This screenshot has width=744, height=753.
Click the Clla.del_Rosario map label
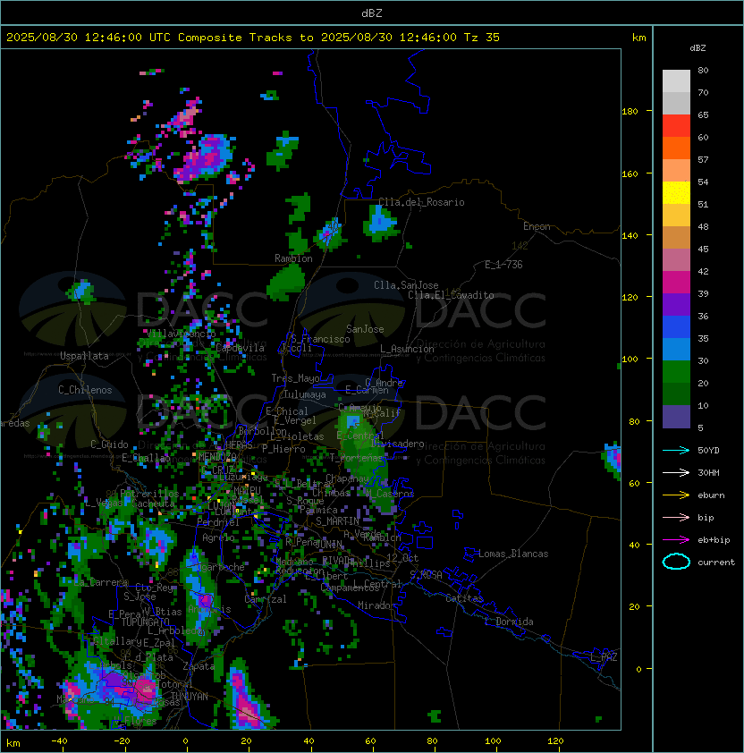coord(421,202)
